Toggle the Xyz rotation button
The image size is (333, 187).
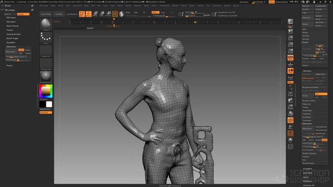pyautogui.click(x=290, y=82)
